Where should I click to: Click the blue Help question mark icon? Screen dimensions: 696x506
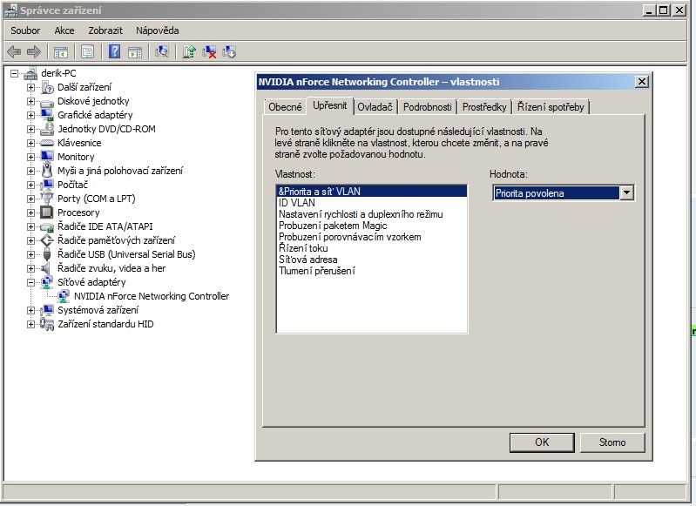click(114, 52)
